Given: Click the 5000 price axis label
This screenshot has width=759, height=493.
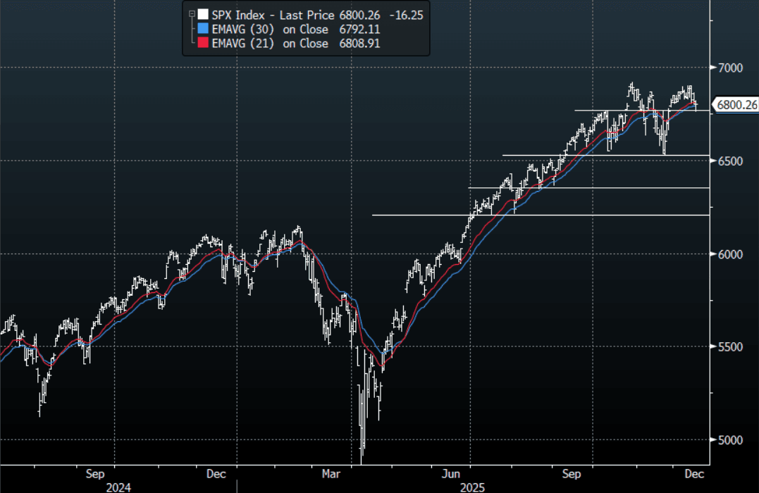Looking at the screenshot, I should (x=730, y=440).
